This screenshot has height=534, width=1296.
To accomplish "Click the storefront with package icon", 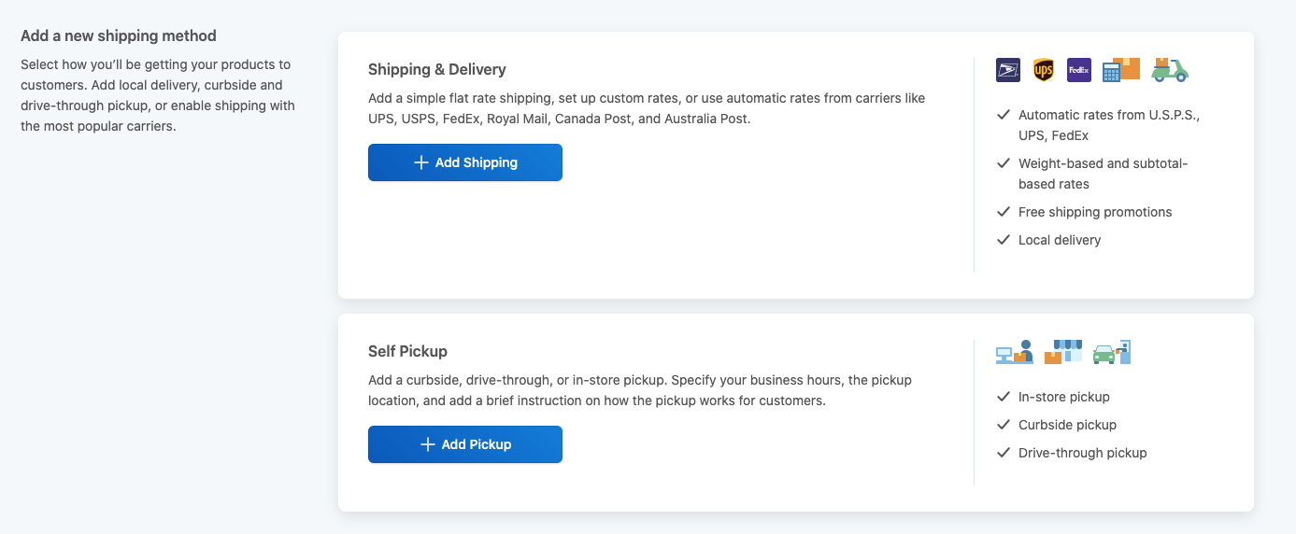I will (x=1062, y=352).
